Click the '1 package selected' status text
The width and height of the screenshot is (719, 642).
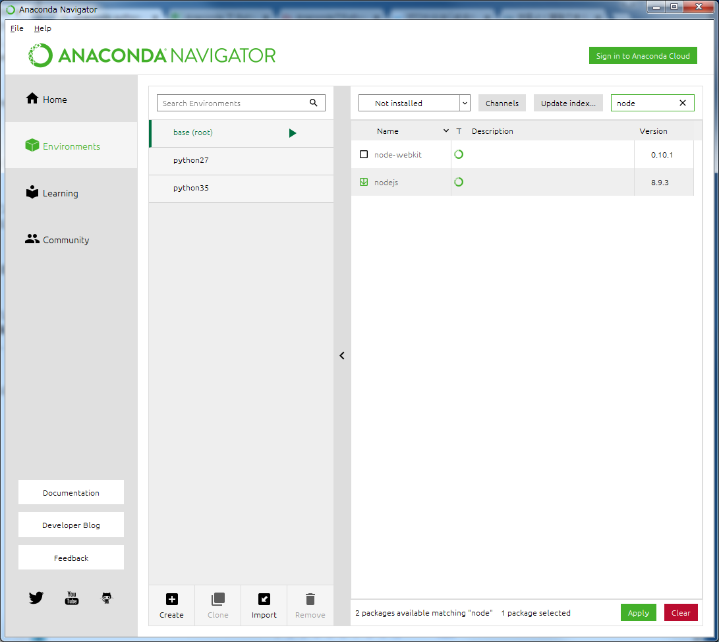pyautogui.click(x=536, y=612)
